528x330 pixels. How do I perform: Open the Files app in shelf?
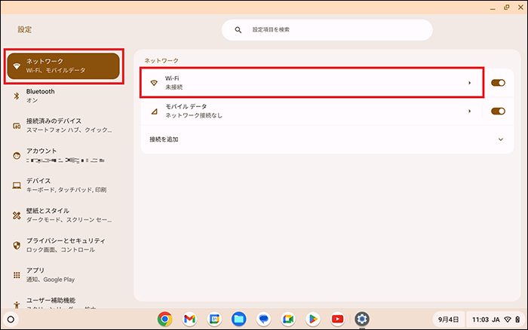[238, 319]
